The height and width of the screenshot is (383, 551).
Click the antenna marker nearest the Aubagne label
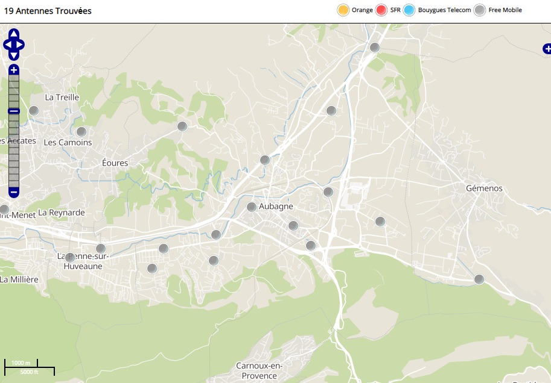click(x=252, y=207)
